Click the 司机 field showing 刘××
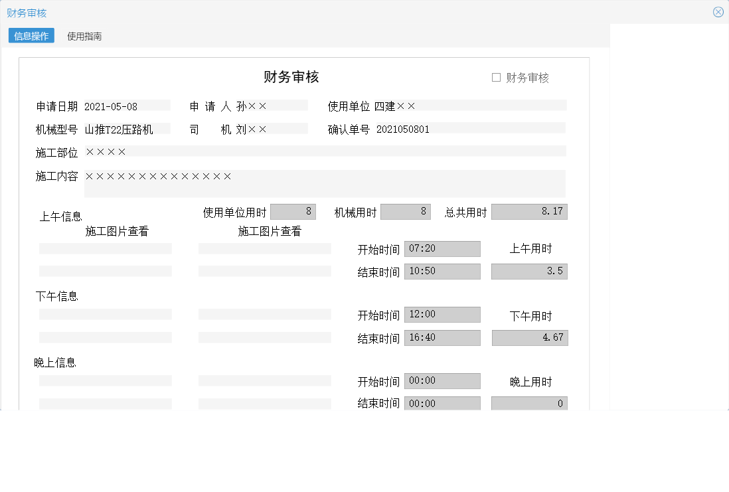The image size is (729, 492). point(272,128)
